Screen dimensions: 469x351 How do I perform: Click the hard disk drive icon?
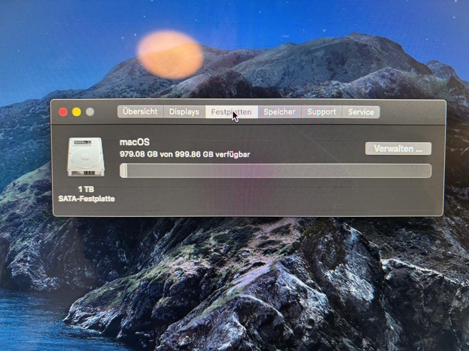[86, 157]
